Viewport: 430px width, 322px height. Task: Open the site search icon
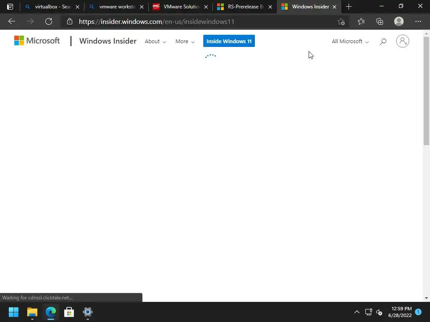383,42
